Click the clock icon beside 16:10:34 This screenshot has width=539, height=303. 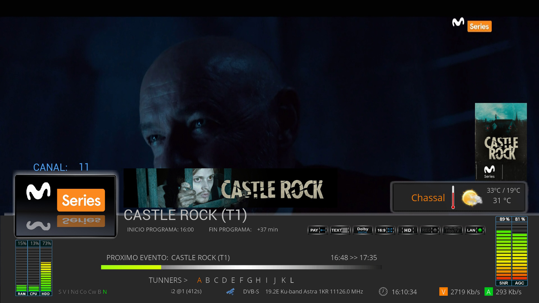click(383, 292)
